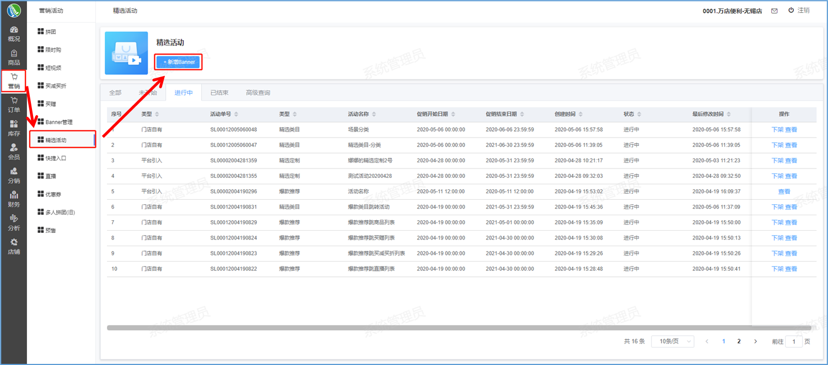This screenshot has width=828, height=365.
Task: Open the 会员 members sidebar icon
Action: click(14, 151)
